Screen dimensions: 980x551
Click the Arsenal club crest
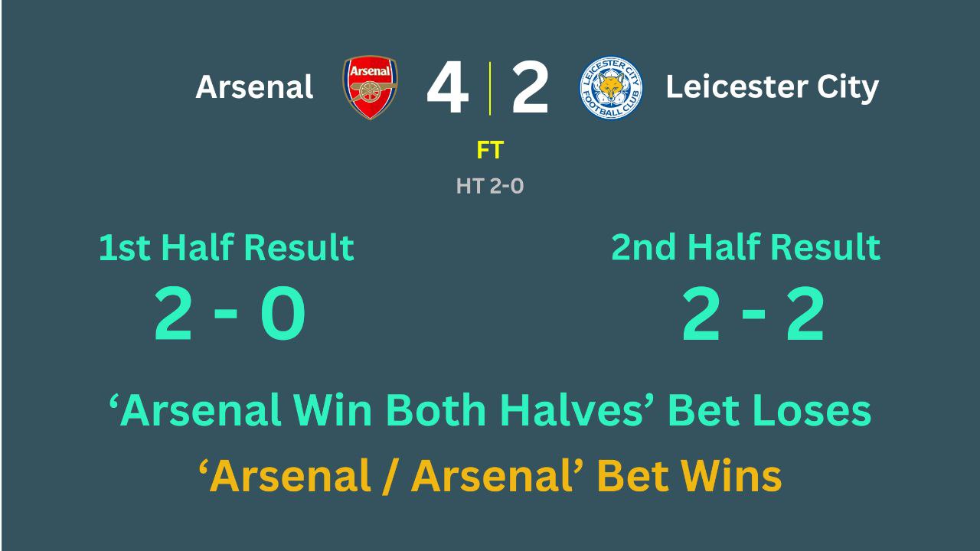tap(370, 87)
